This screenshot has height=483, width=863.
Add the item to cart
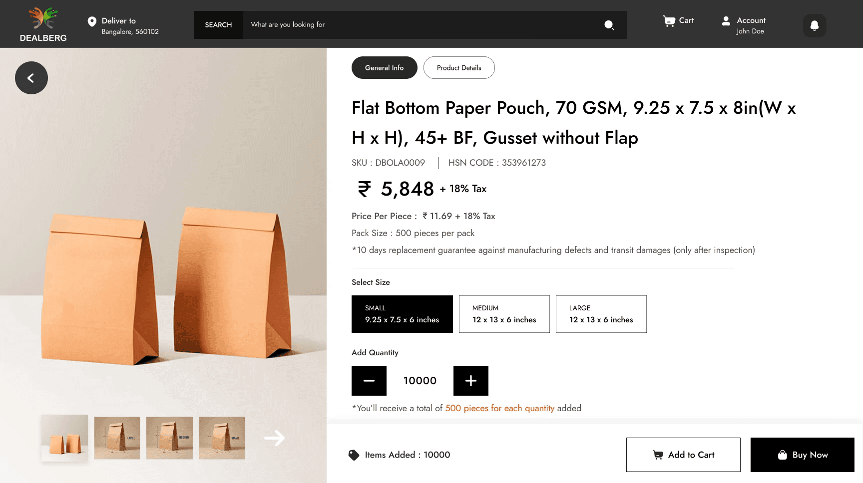[x=683, y=455]
